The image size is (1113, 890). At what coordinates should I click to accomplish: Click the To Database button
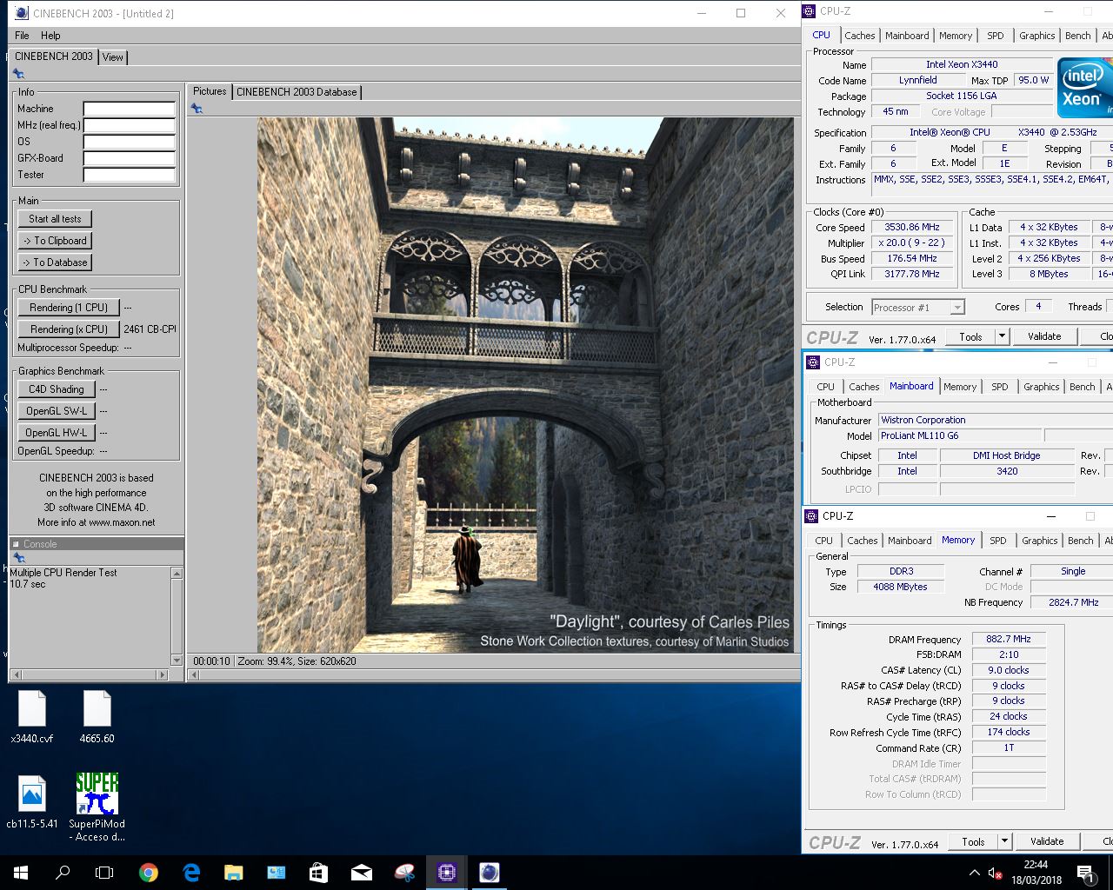point(55,262)
